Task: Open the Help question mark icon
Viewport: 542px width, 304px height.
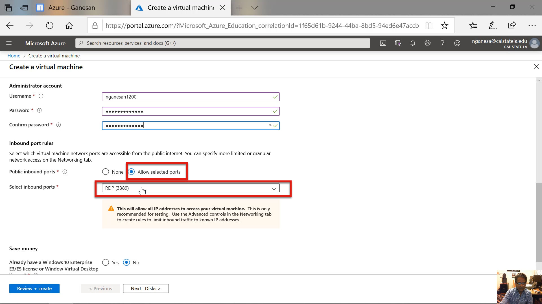Action: pos(442,43)
